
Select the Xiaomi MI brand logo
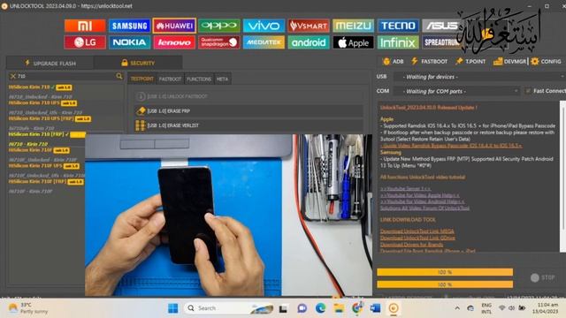click(85, 26)
